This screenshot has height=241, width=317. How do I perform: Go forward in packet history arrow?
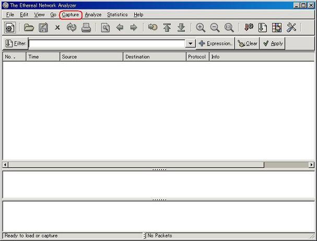point(134,28)
